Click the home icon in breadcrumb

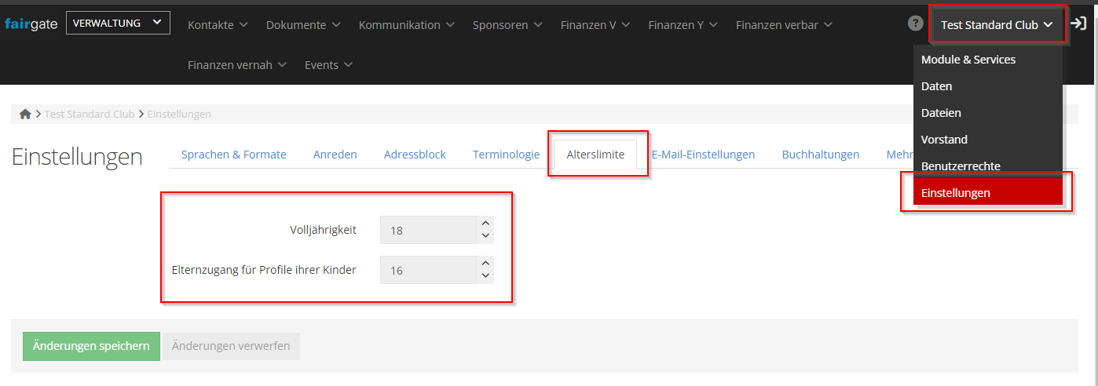(25, 114)
